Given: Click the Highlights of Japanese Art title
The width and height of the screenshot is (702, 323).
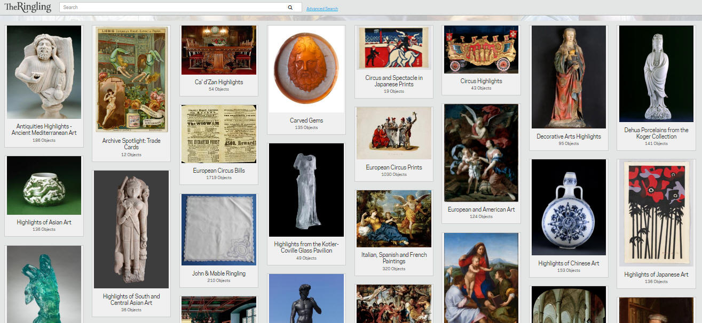Looking at the screenshot, I should pyautogui.click(x=657, y=274).
